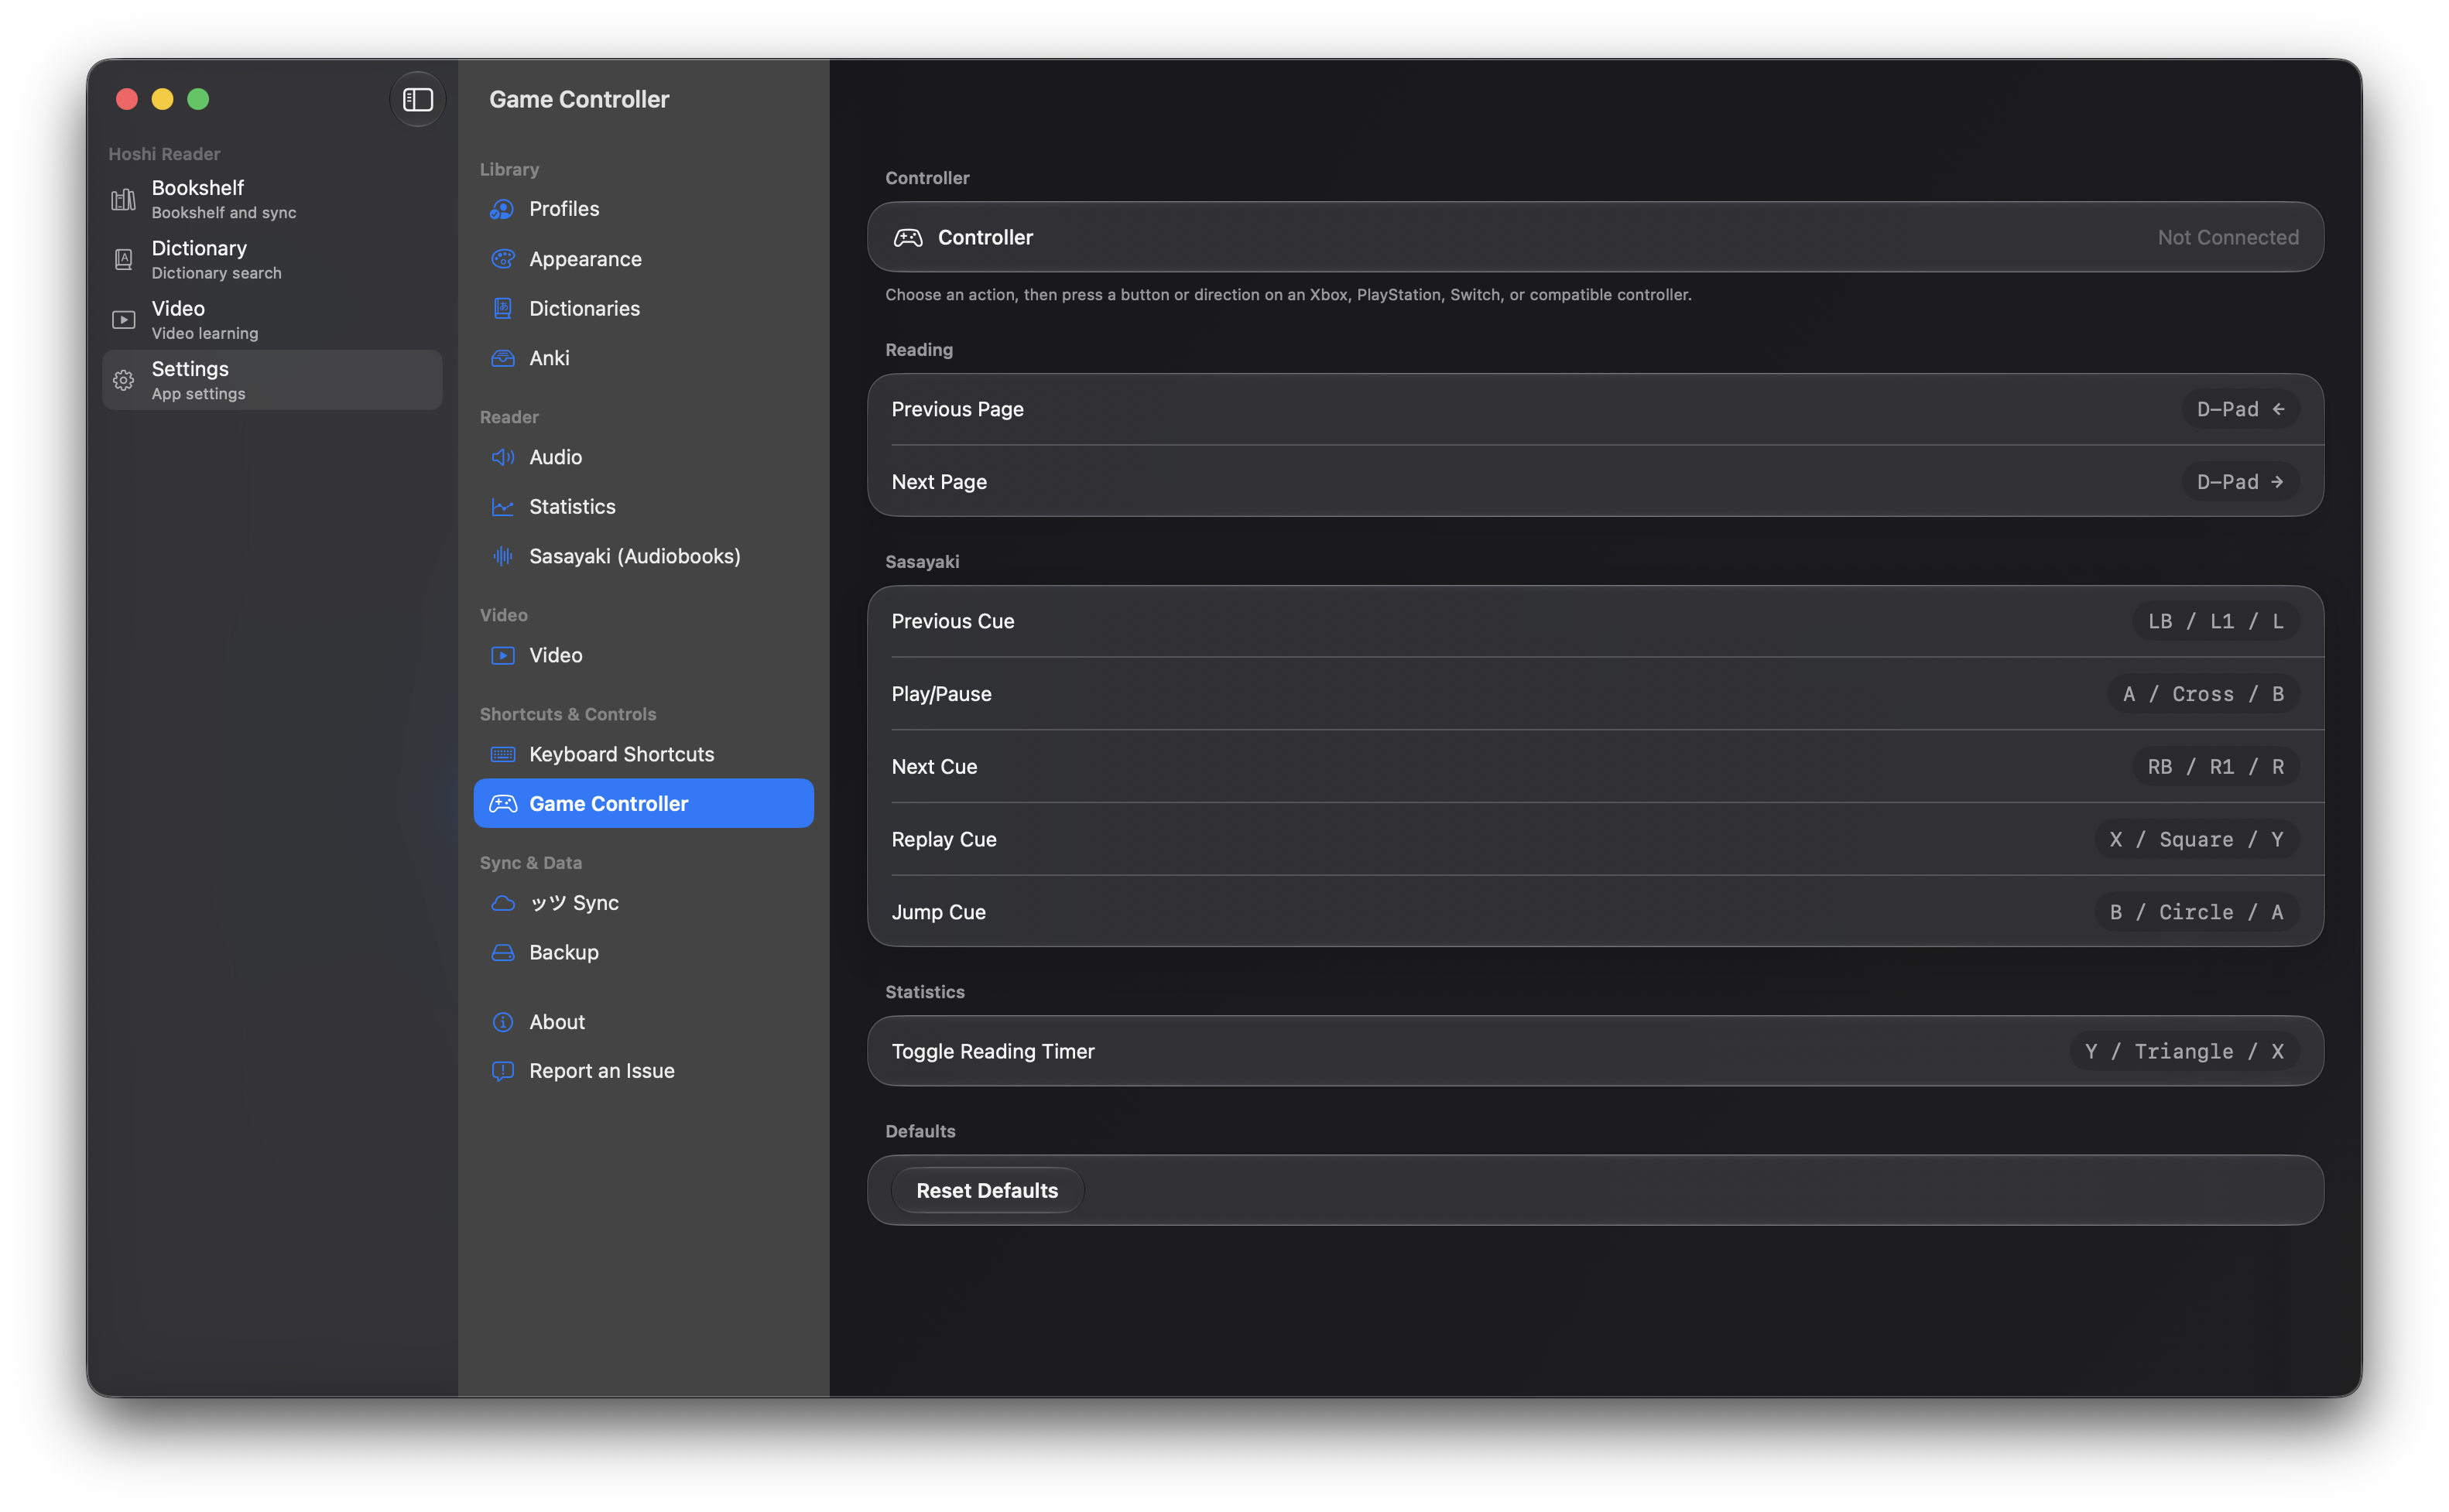Click the Statistics chart icon

503,507
